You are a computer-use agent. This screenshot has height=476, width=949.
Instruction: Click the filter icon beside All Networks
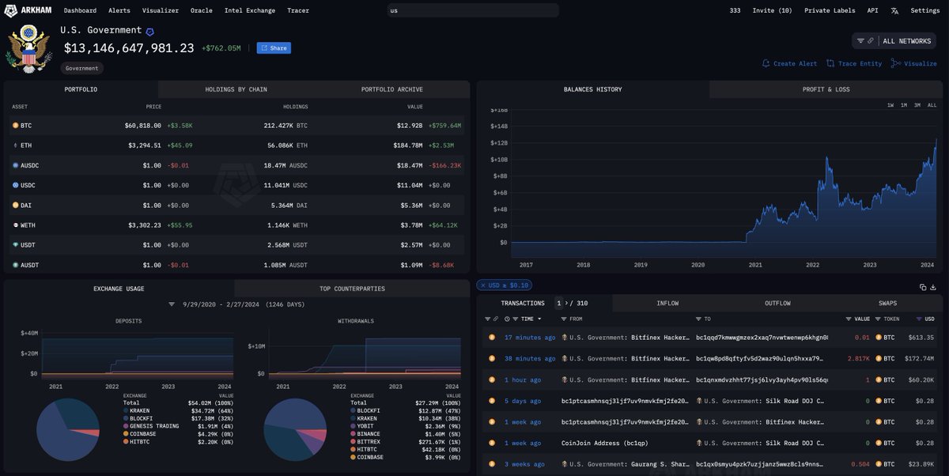[860, 40]
